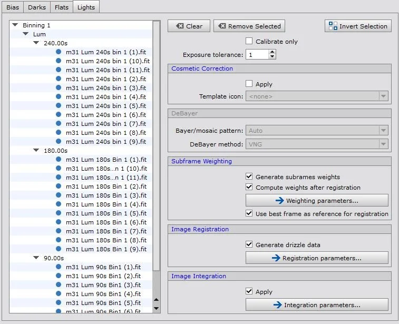Open the Template icon dropdown

[x=317, y=96]
